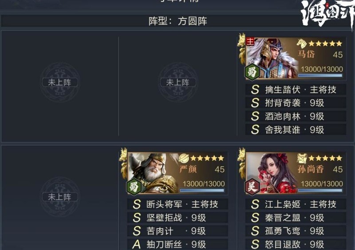Open 严颜's general portrait

pyautogui.click(x=154, y=173)
